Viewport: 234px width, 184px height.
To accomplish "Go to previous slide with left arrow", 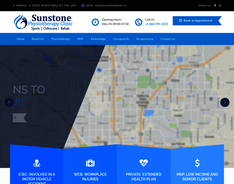I will 9,102.
